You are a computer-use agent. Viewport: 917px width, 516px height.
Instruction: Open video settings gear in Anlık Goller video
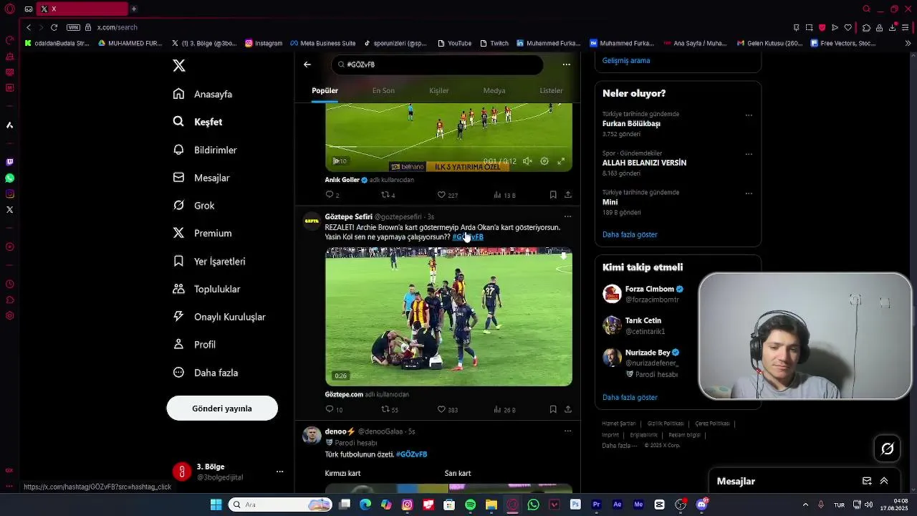[544, 161]
